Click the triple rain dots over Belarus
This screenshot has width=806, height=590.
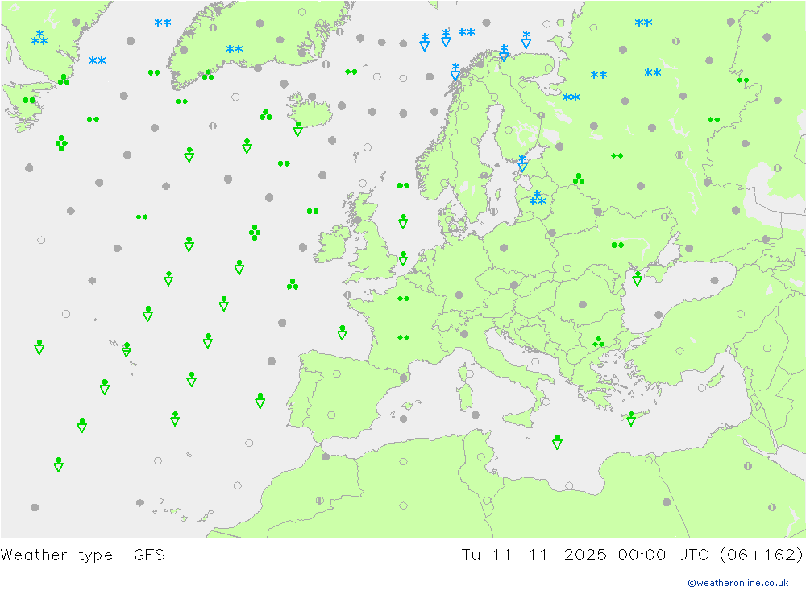click(x=579, y=178)
